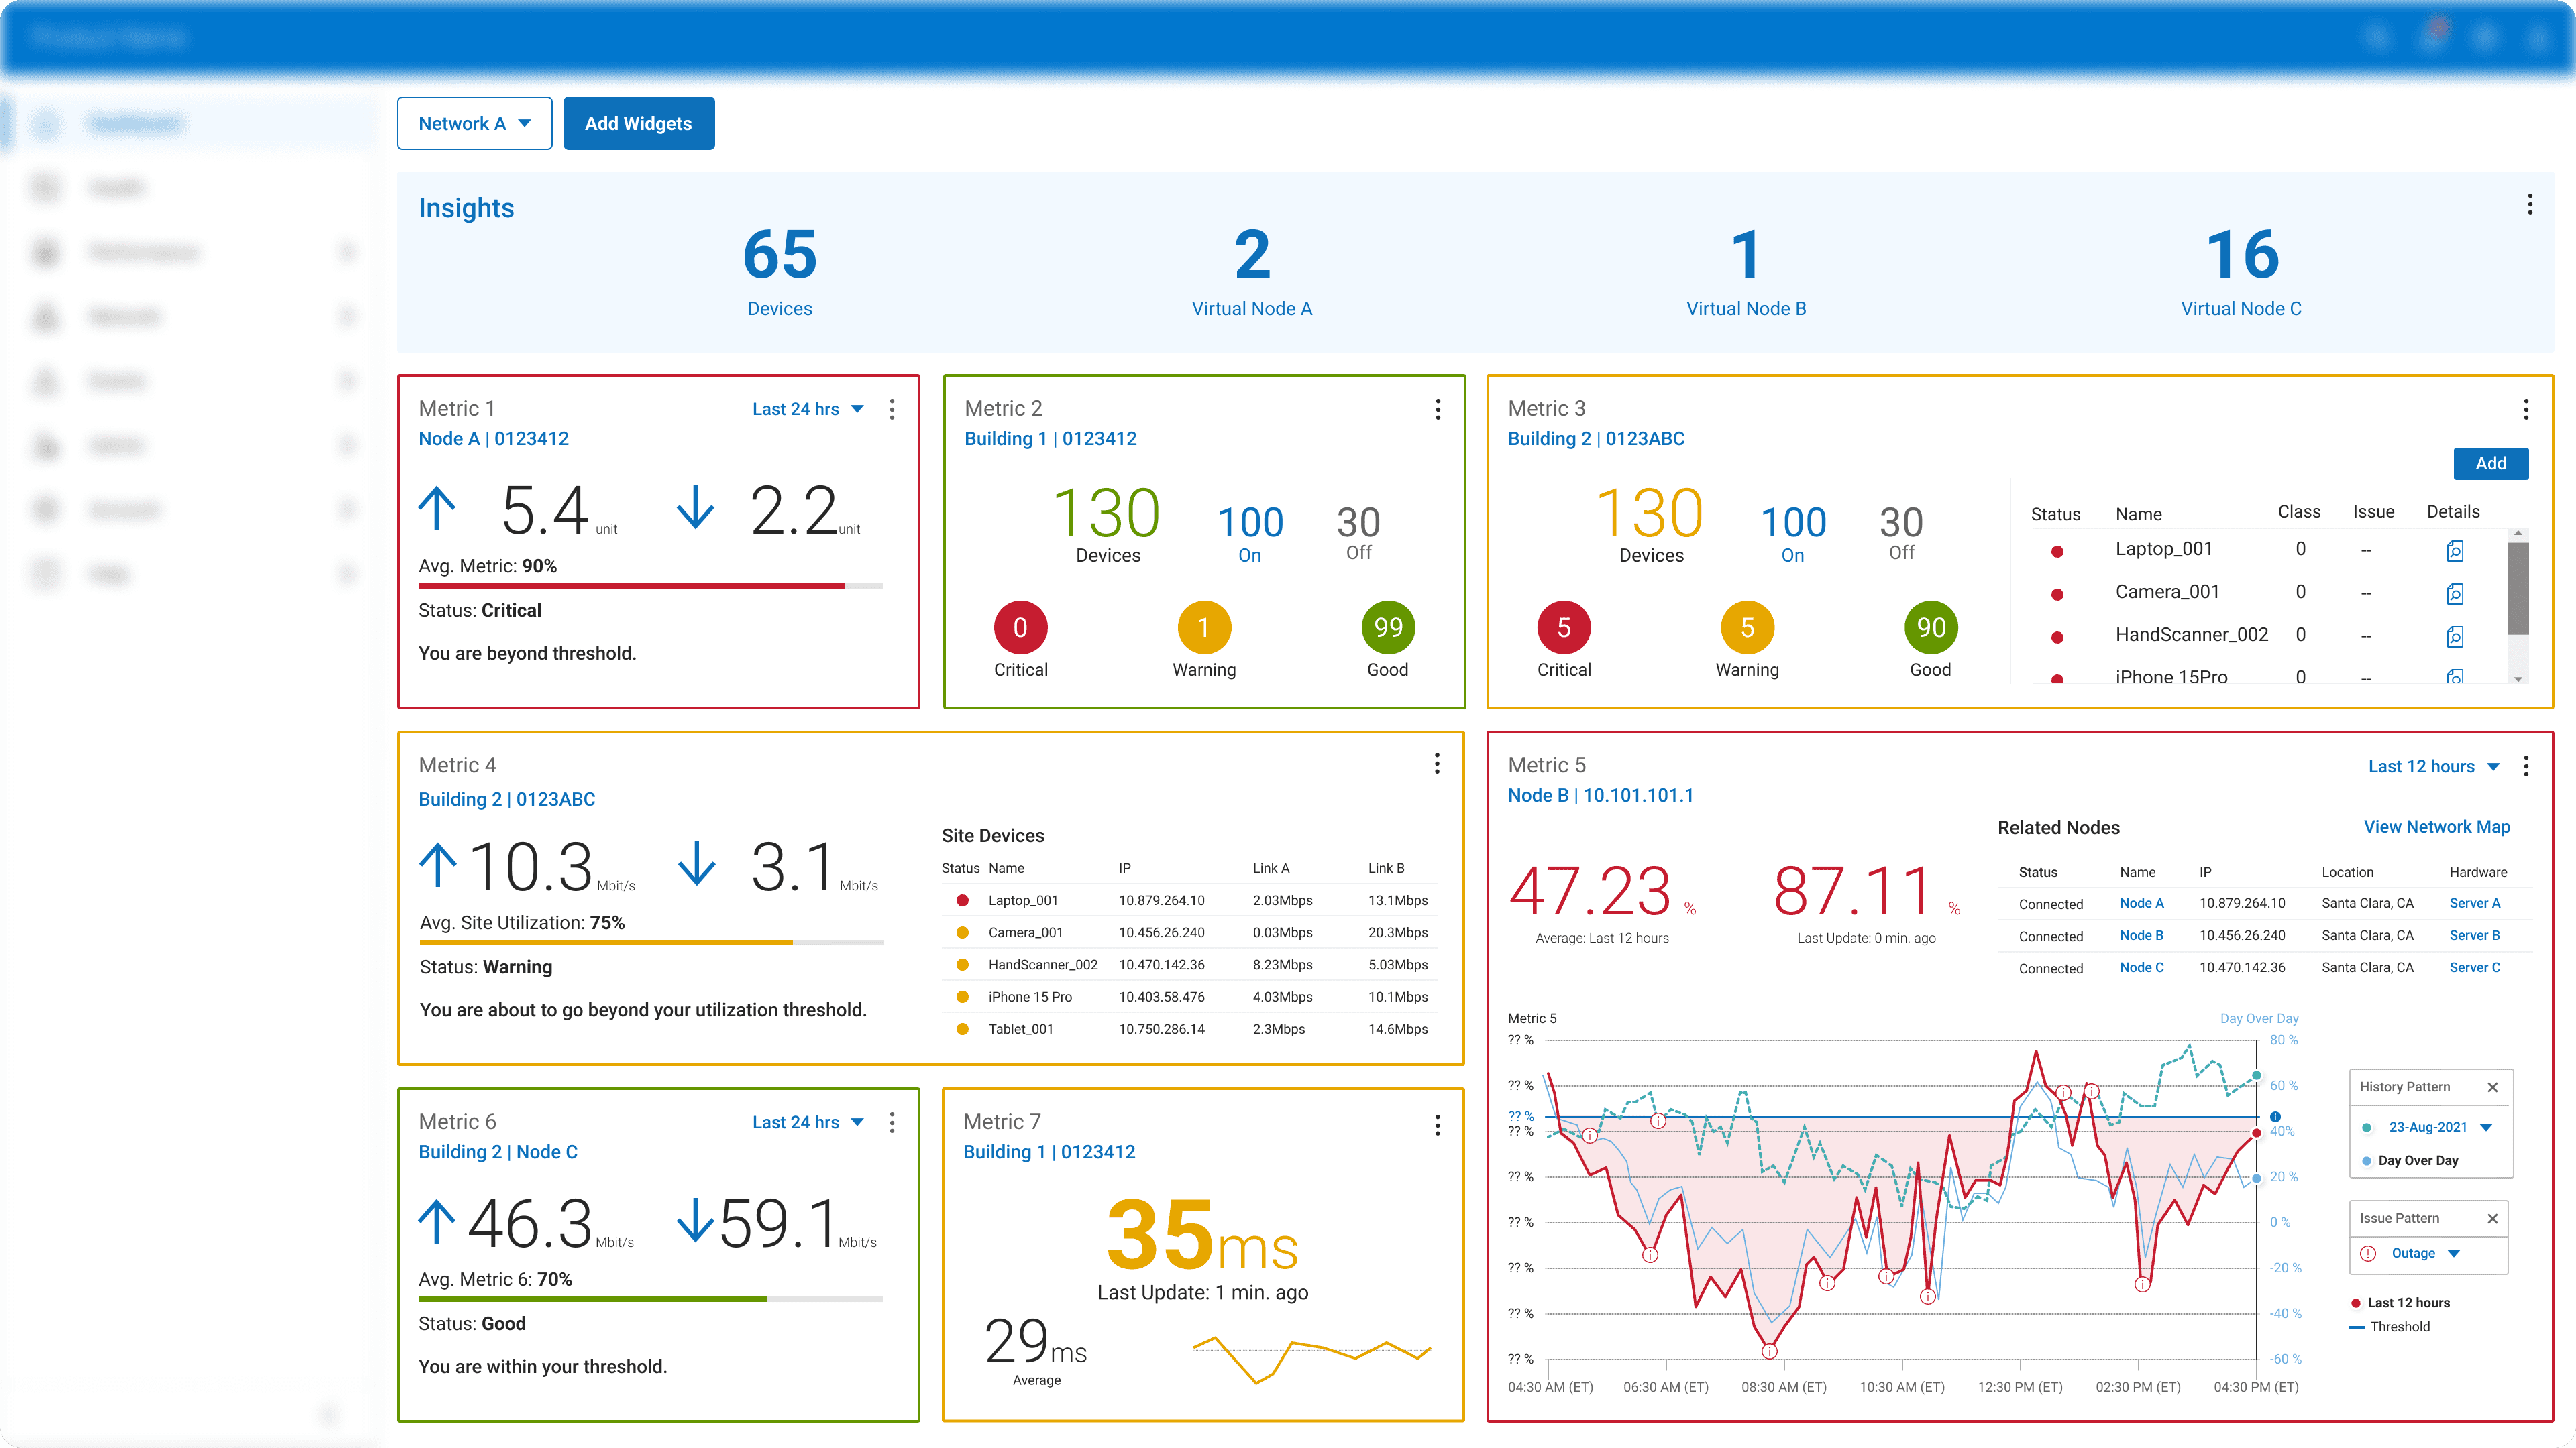Open Metric 2 options menu

click(x=1437, y=409)
